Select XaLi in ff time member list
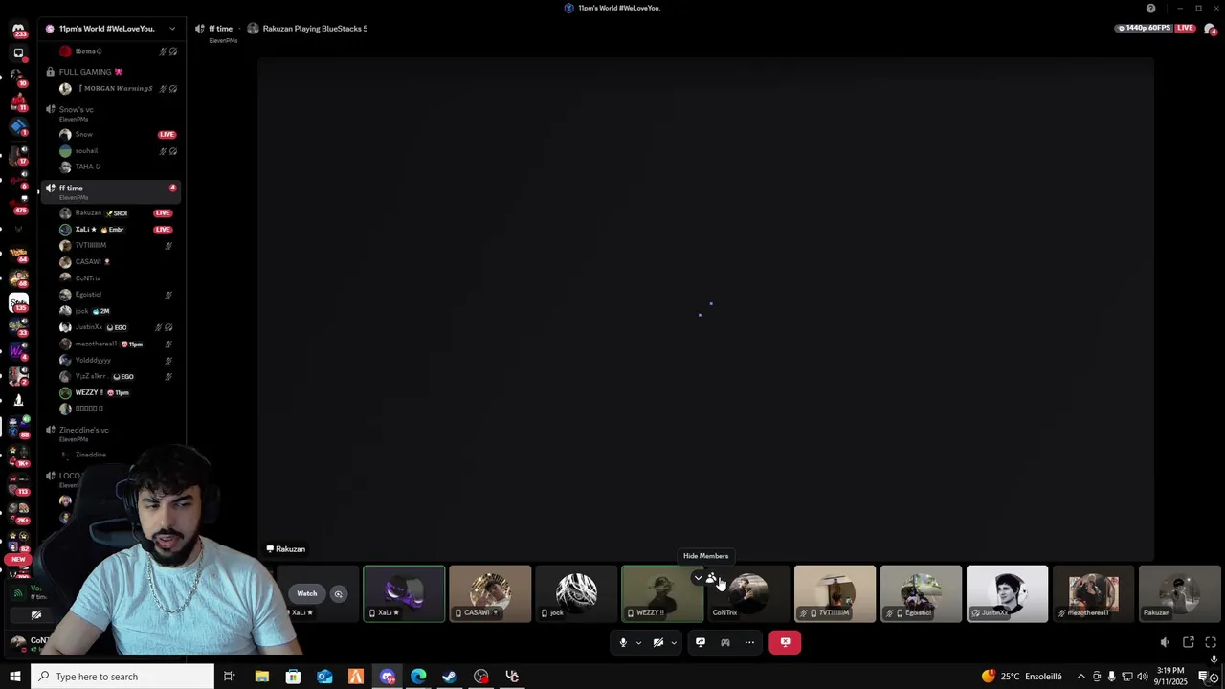 click(117, 230)
